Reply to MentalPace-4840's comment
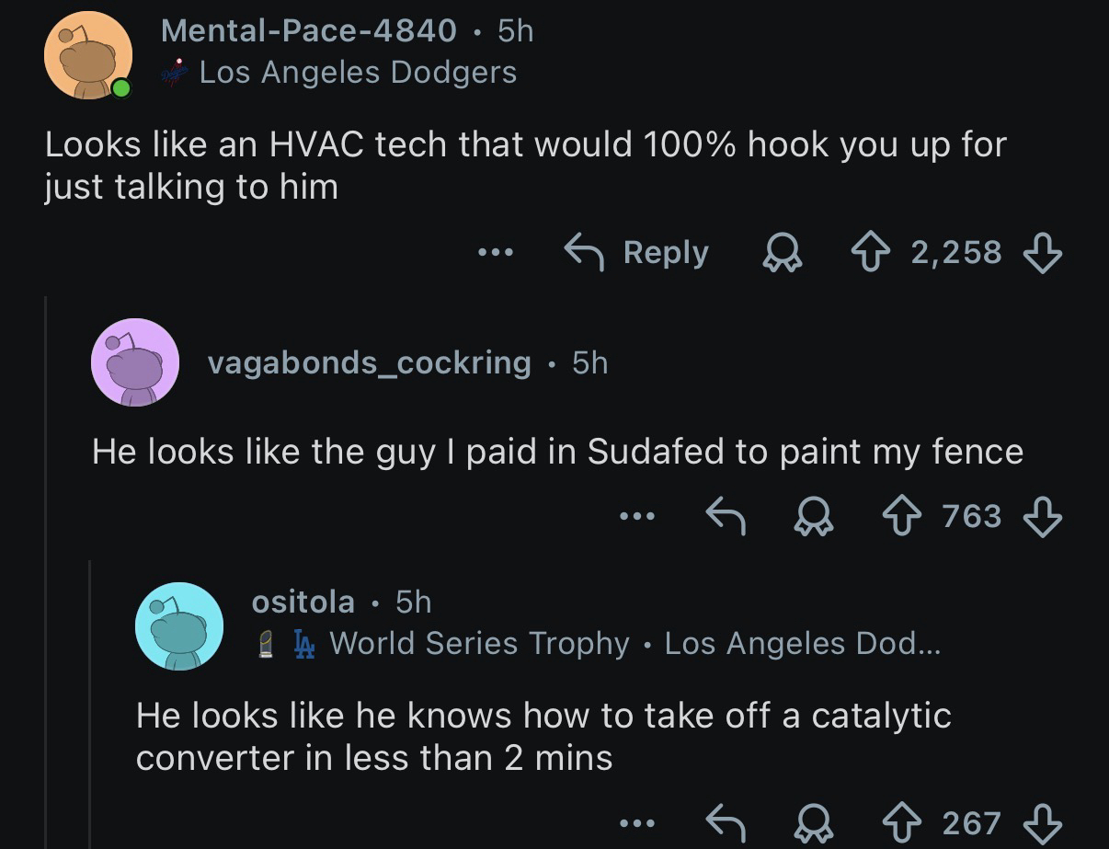This screenshot has width=1109, height=849. (x=637, y=252)
